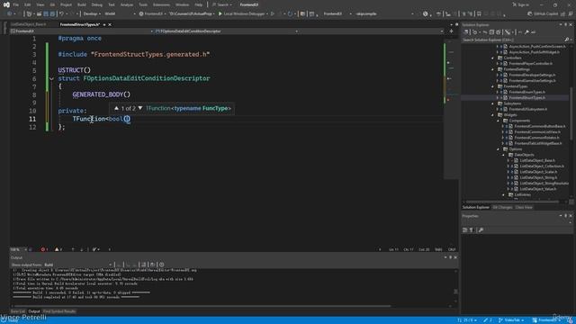Open the Debug menu
576x324 pixels.
click(97, 4)
